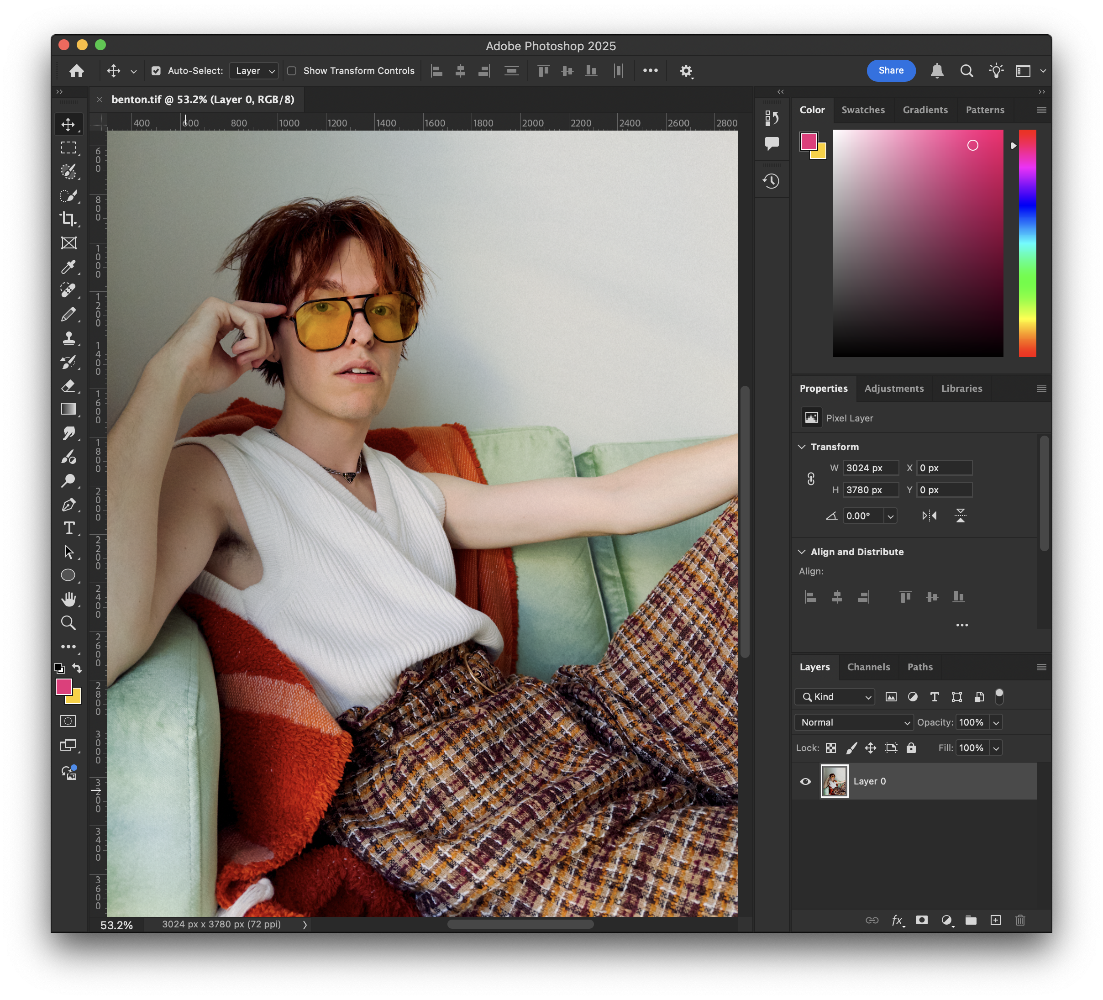This screenshot has width=1103, height=1000.
Task: Click the flip horizontal icon in Transform
Action: tap(929, 516)
